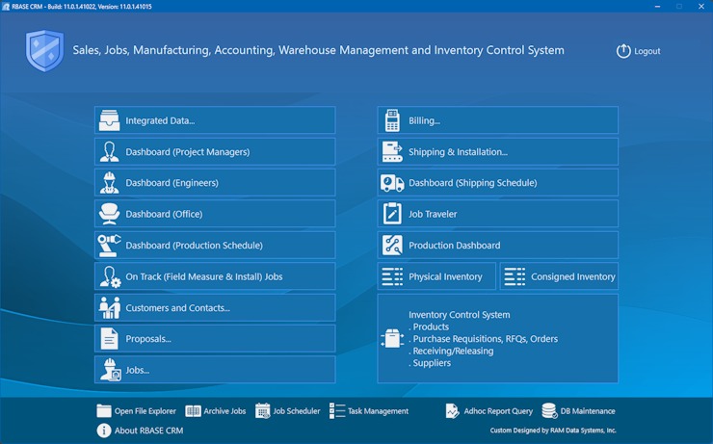713x444 pixels.
Task: Click 'Custom Designed by RAM Data Systems, Inc.' text
Action: click(x=553, y=431)
